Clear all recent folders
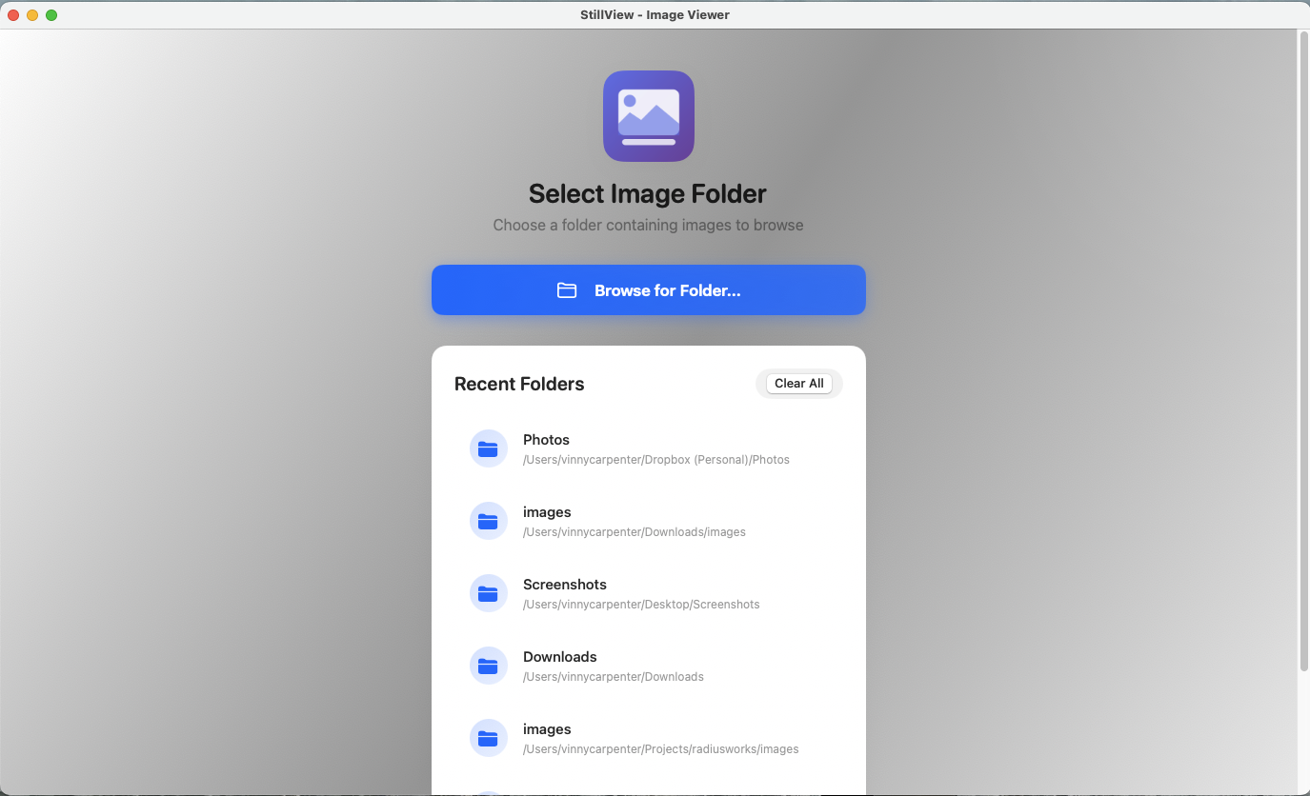Screen dimensions: 1310x796 click(798, 384)
